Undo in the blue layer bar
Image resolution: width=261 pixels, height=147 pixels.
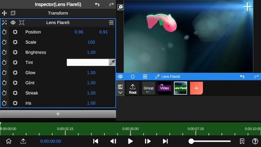click(x=242, y=76)
